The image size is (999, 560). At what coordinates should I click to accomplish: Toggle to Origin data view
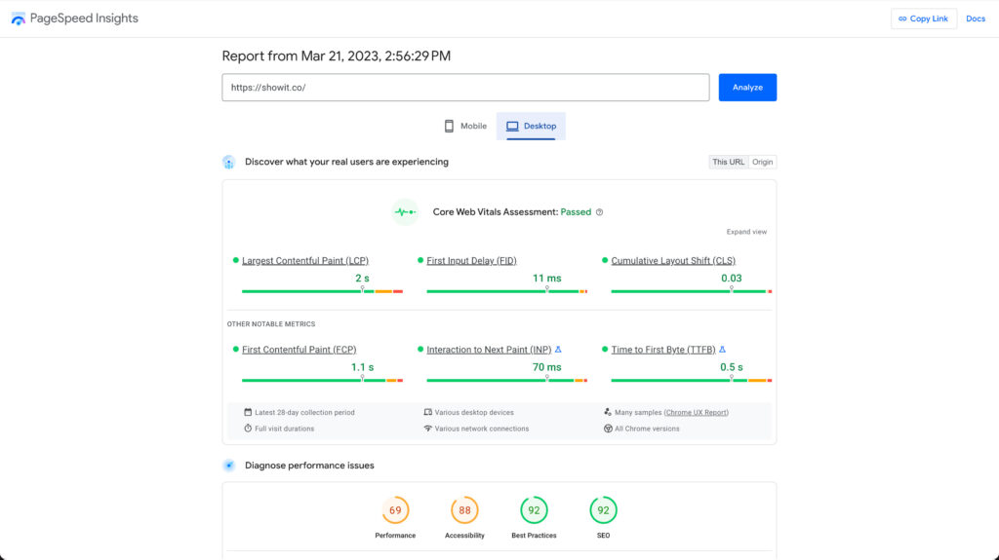[762, 163]
